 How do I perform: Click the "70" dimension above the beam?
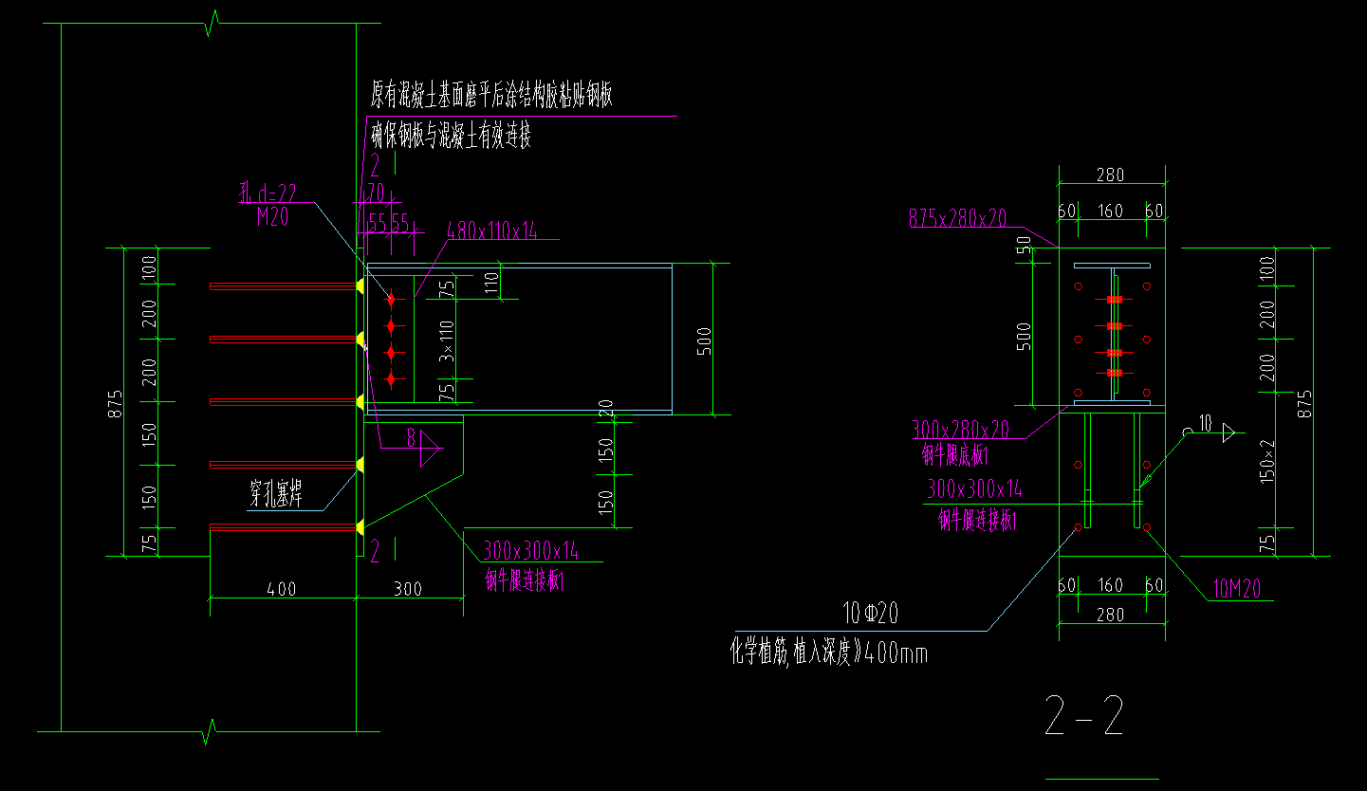click(x=375, y=193)
